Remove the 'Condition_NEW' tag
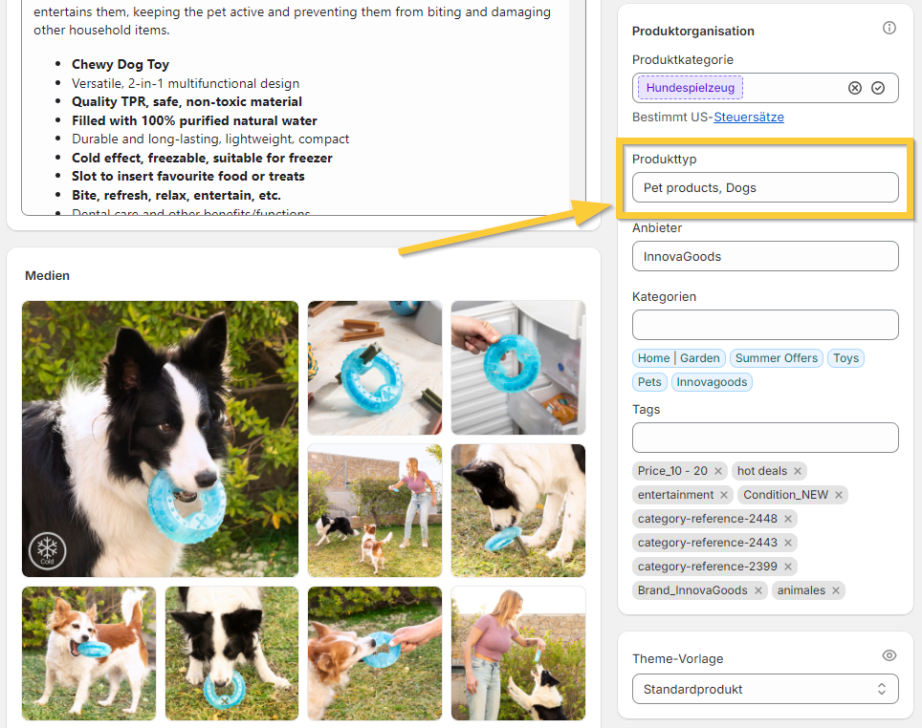Image resolution: width=922 pixels, height=728 pixels. [x=839, y=495]
